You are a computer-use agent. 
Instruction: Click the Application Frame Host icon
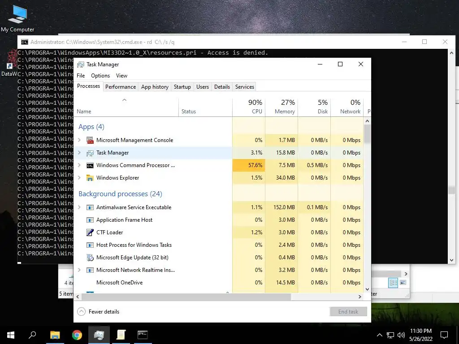(90, 220)
